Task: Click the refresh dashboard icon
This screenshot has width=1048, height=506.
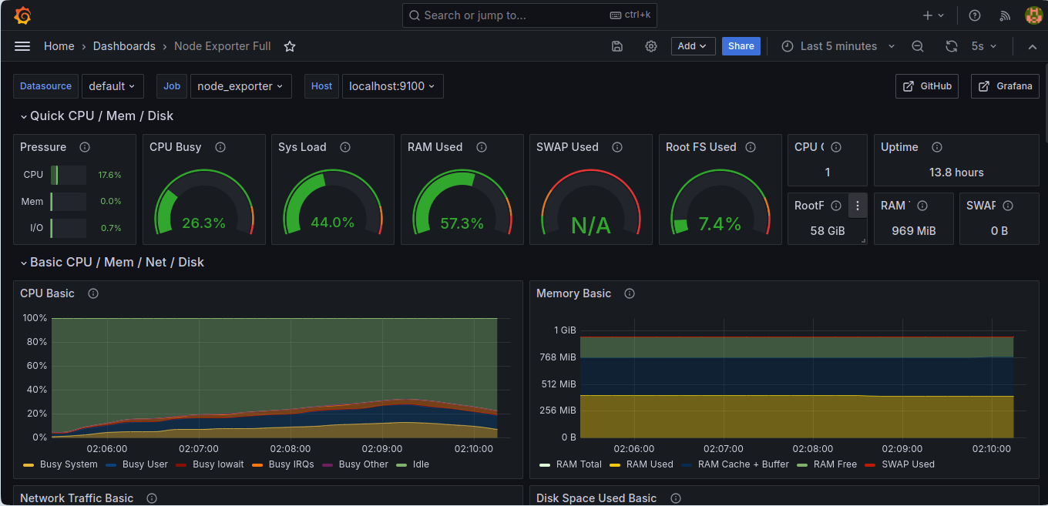Action: click(952, 46)
